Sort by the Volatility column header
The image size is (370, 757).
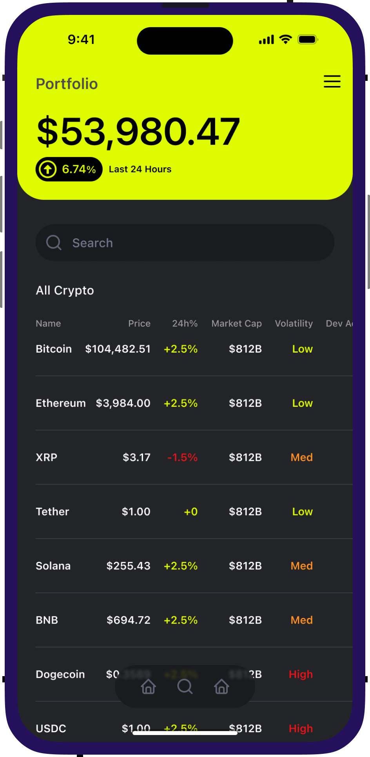click(294, 324)
